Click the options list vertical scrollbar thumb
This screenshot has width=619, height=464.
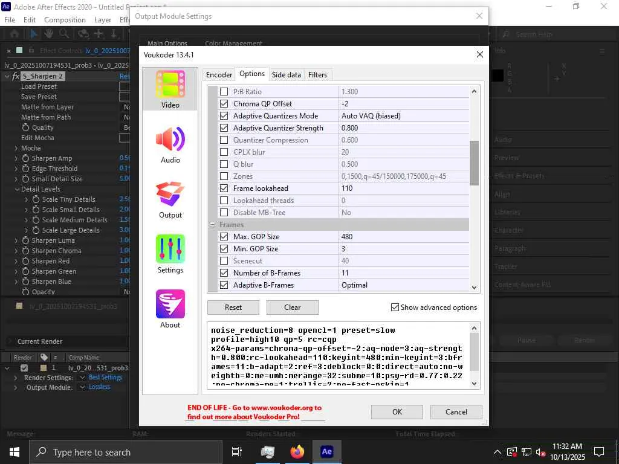(x=474, y=163)
